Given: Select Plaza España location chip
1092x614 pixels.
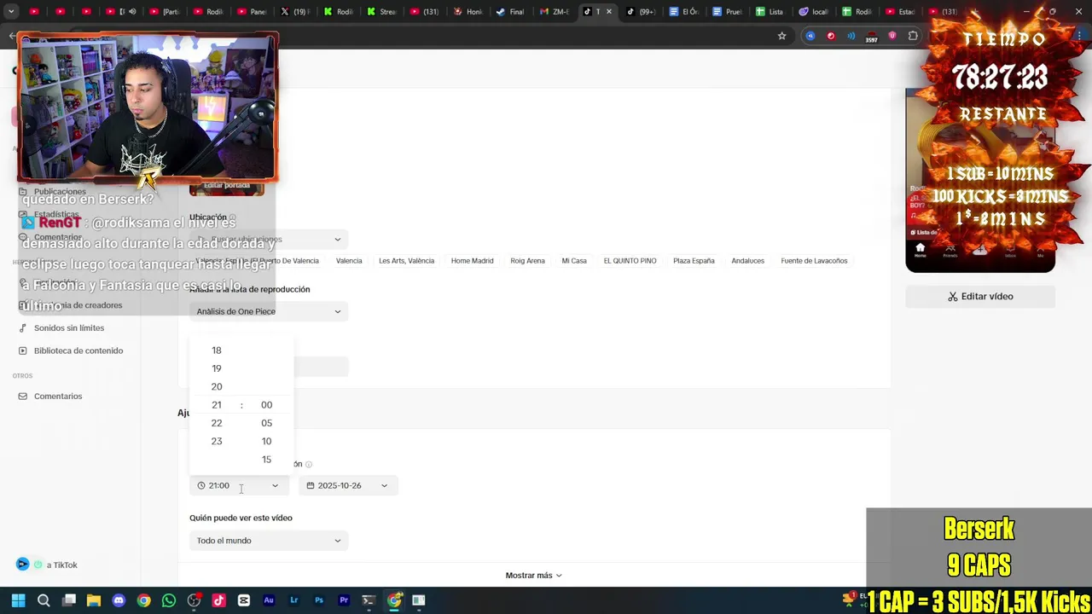Looking at the screenshot, I should [694, 261].
